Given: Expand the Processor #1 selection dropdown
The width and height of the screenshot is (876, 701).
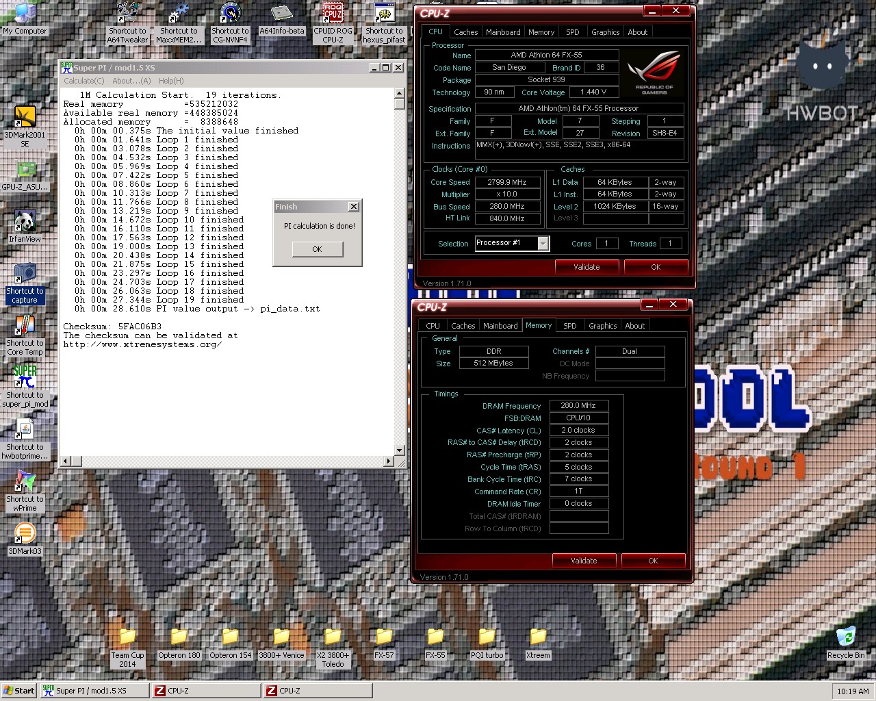Looking at the screenshot, I should [x=543, y=244].
